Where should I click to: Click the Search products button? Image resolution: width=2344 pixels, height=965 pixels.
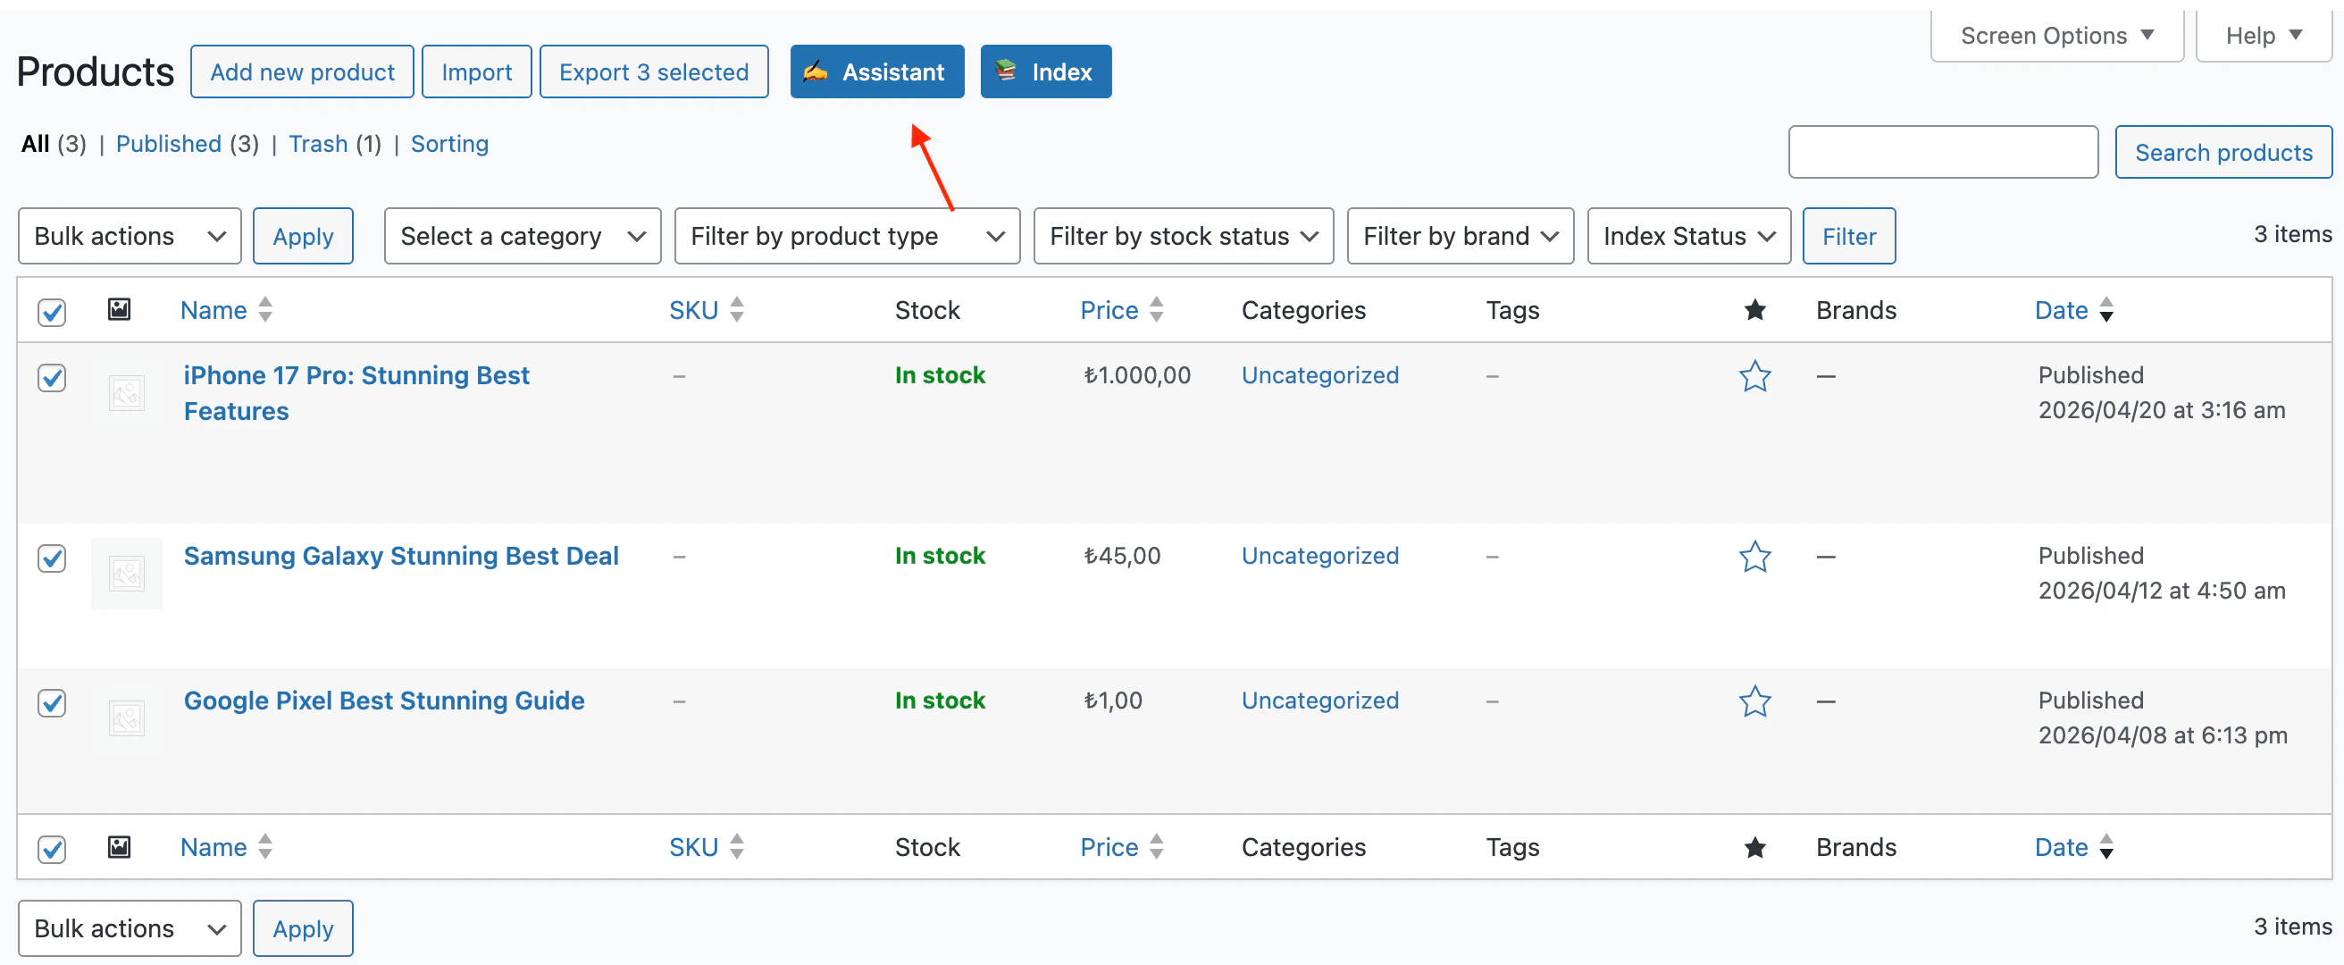(x=2223, y=152)
